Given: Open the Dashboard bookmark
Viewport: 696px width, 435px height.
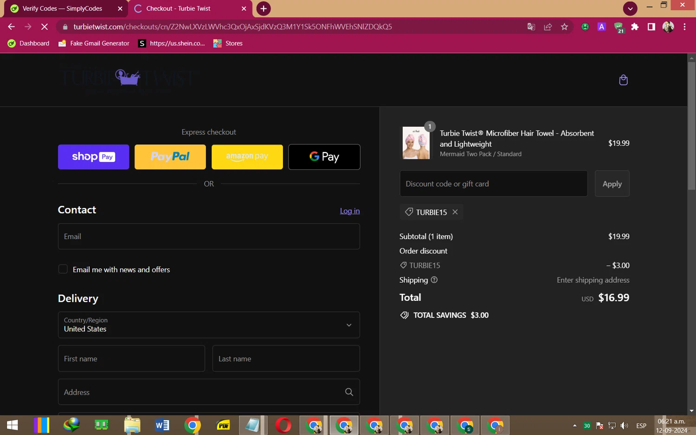Looking at the screenshot, I should (29, 43).
